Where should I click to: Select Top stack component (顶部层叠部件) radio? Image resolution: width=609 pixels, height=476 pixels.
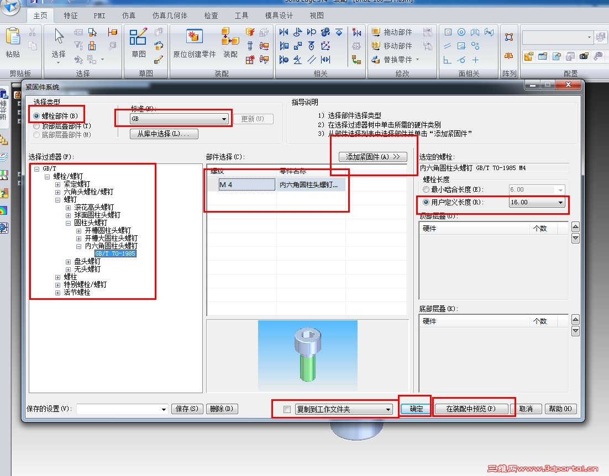click(x=36, y=126)
